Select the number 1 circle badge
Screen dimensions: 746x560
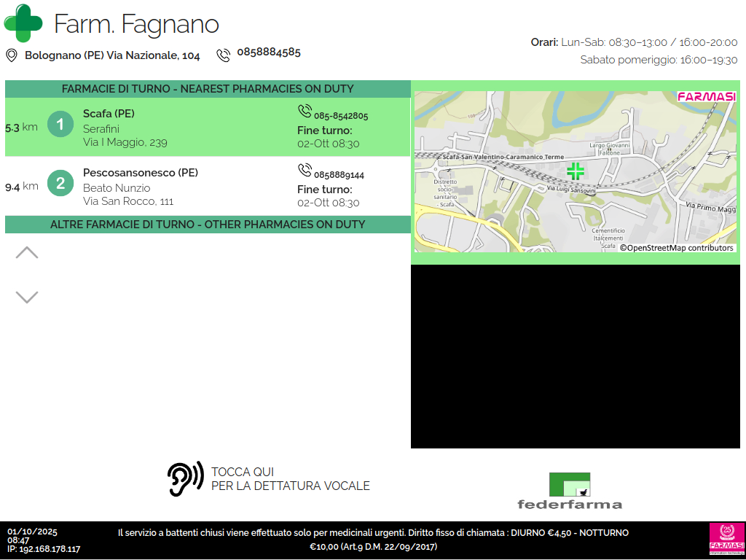point(60,125)
